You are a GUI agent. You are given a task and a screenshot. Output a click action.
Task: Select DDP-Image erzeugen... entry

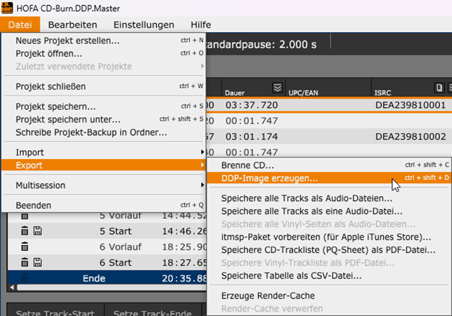pos(329,179)
